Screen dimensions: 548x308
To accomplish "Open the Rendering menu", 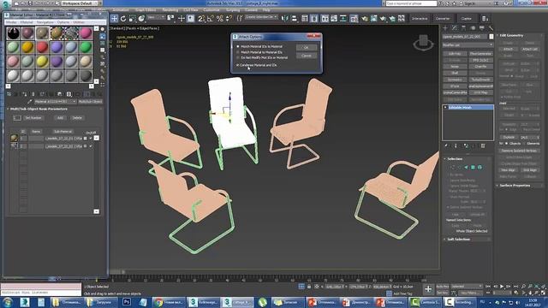I will click(170, 9).
